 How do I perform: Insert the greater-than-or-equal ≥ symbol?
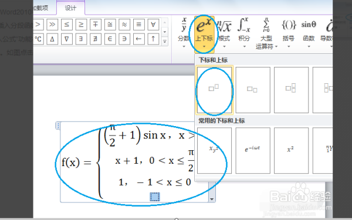(81, 25)
